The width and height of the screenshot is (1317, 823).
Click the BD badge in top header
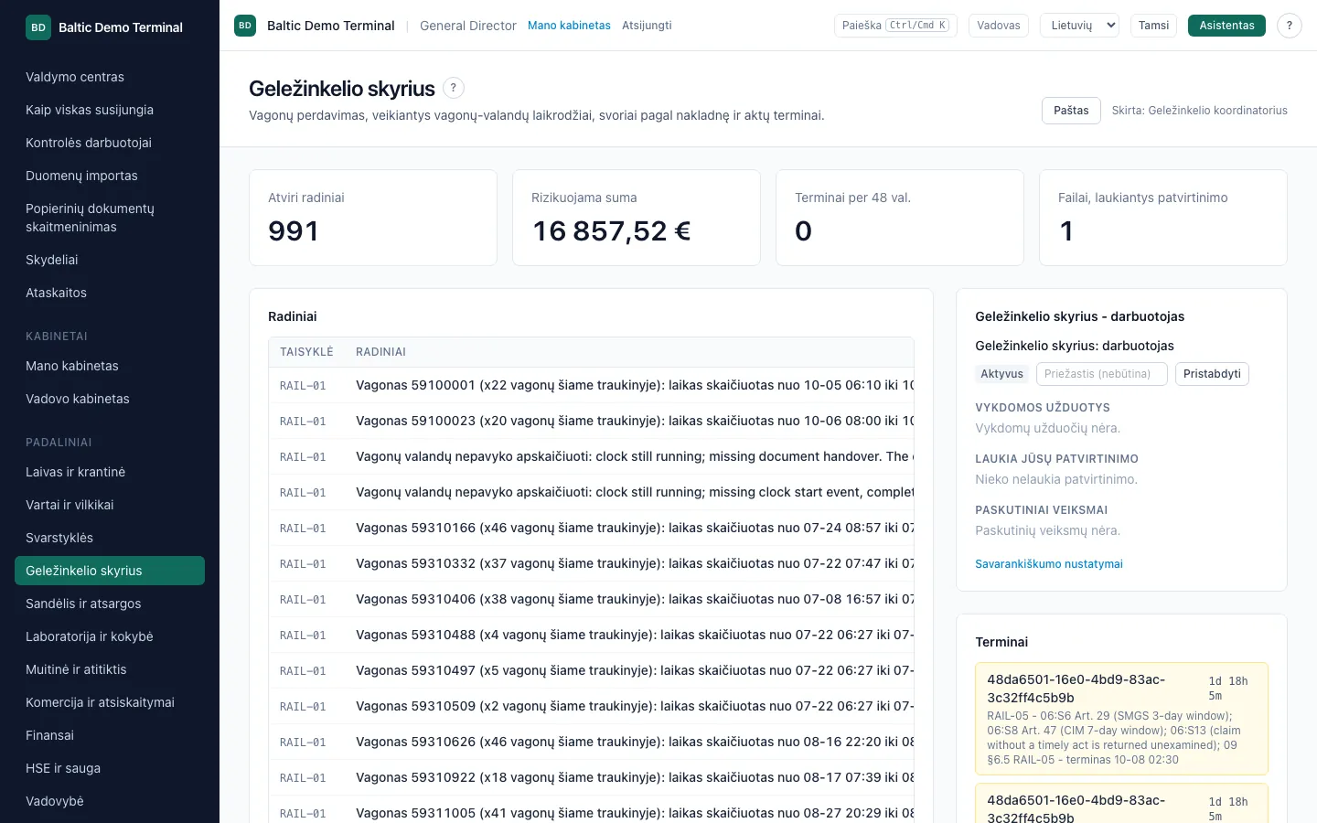[x=245, y=26]
